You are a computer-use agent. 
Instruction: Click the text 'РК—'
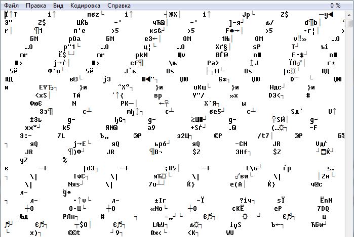click(x=127, y=104)
